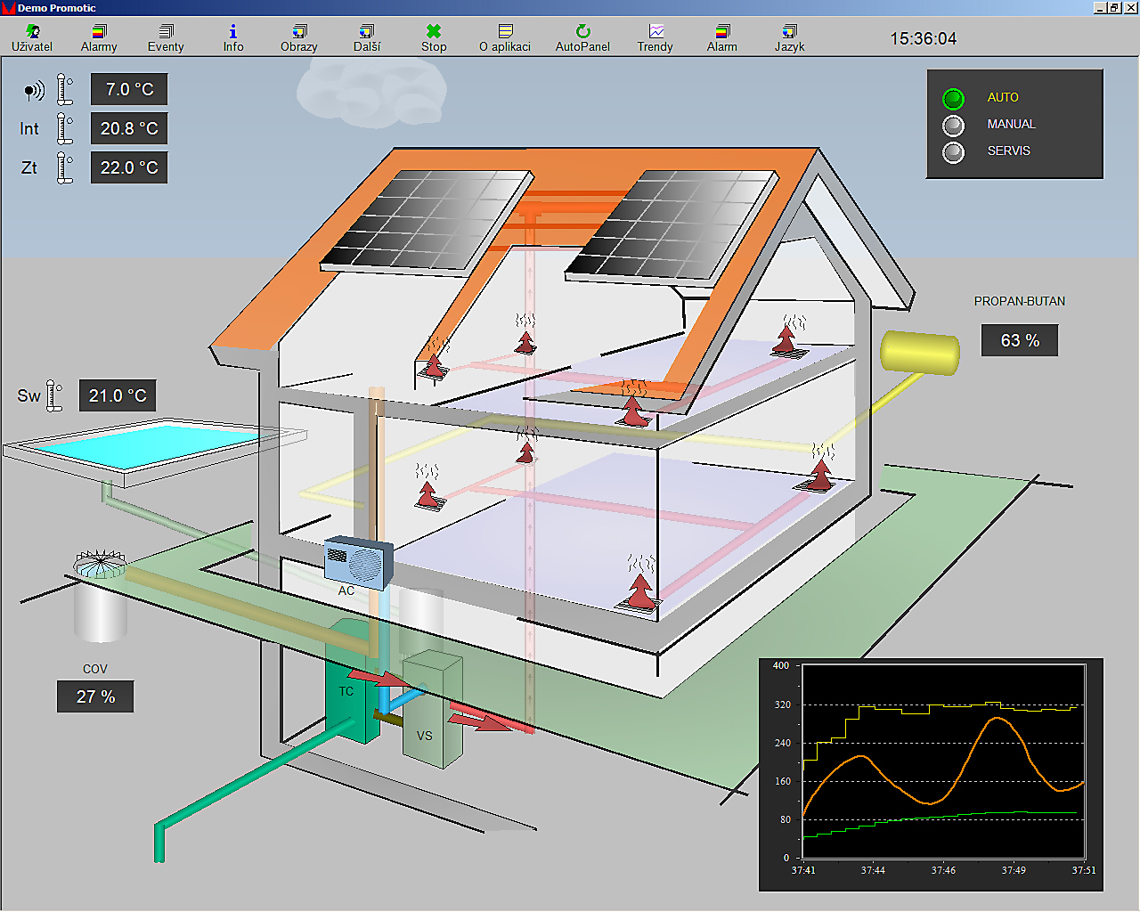The width and height of the screenshot is (1140, 912).
Task: Click the outdoor wireless sensor icon
Action: [x=34, y=90]
